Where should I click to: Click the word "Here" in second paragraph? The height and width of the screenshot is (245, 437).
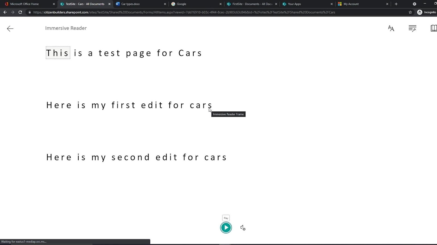(59, 105)
